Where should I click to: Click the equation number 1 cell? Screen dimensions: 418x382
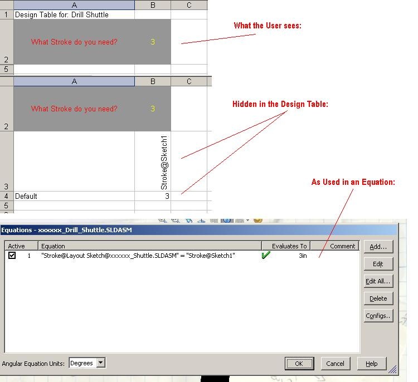(x=29, y=256)
